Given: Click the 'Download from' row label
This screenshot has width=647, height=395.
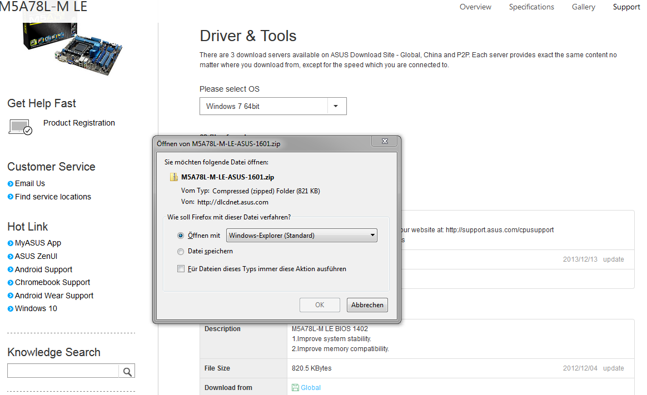Looking at the screenshot, I should tap(228, 388).
